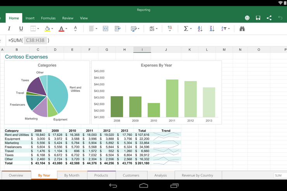The width and height of the screenshot is (287, 191).
Task: Expand fill color dropdown arrow
Action: [x=52, y=29]
